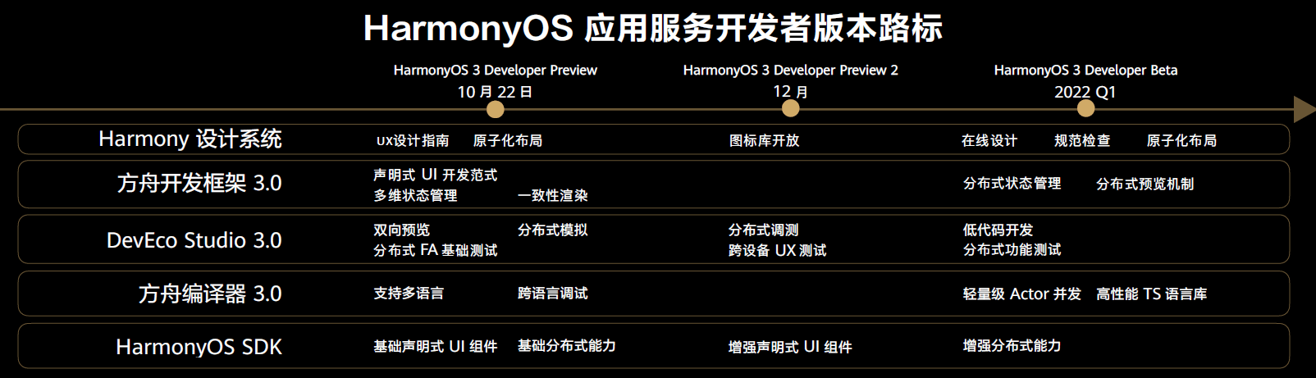Select the Harmony 设计系统 row label
1316x378 pixels.
pos(190,139)
